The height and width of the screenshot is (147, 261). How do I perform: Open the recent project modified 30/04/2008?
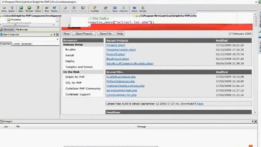(130, 64)
